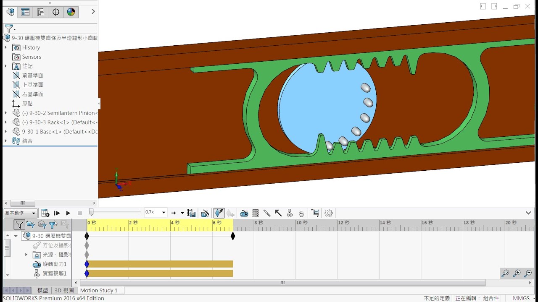Expand the 9-30-1 Base component
Screen dimensions: 538x302
(x=5, y=131)
